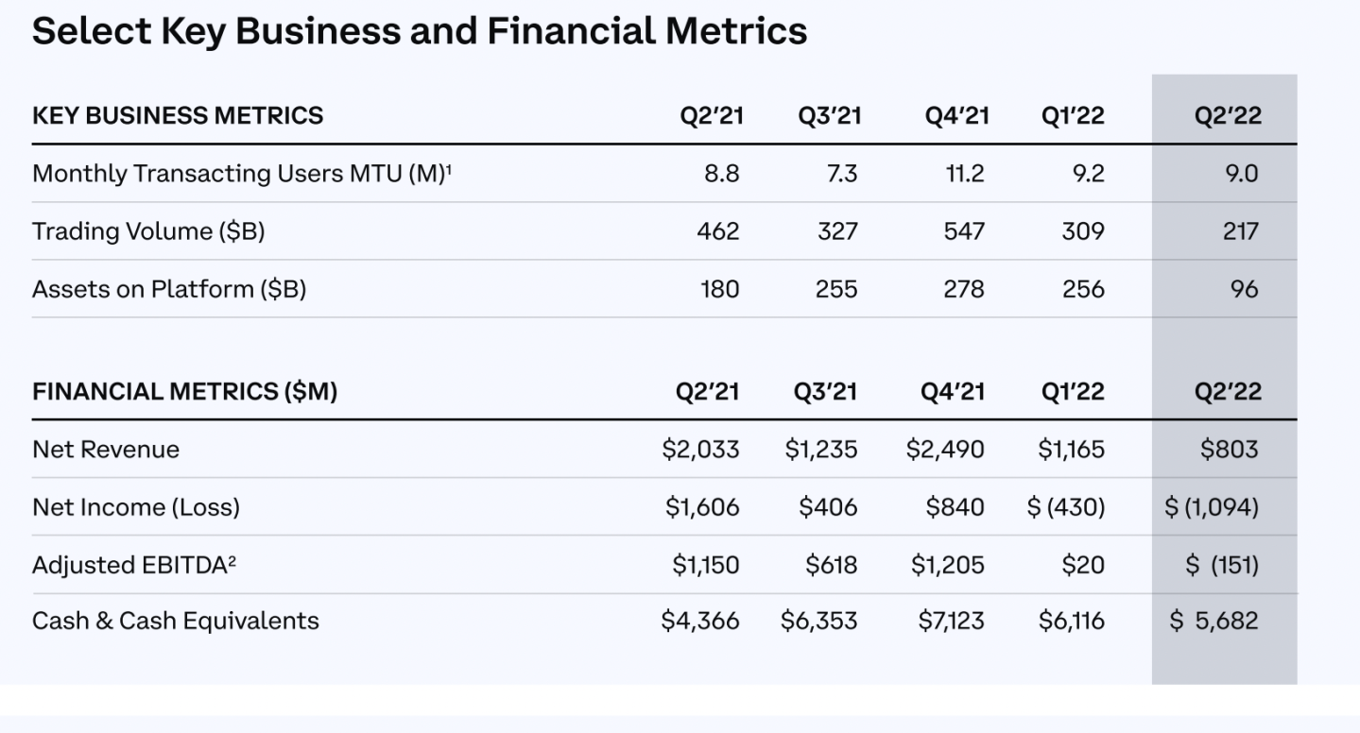
Task: Click the "Select Key Business and Financial Metrics" heading
Action: [x=420, y=32]
